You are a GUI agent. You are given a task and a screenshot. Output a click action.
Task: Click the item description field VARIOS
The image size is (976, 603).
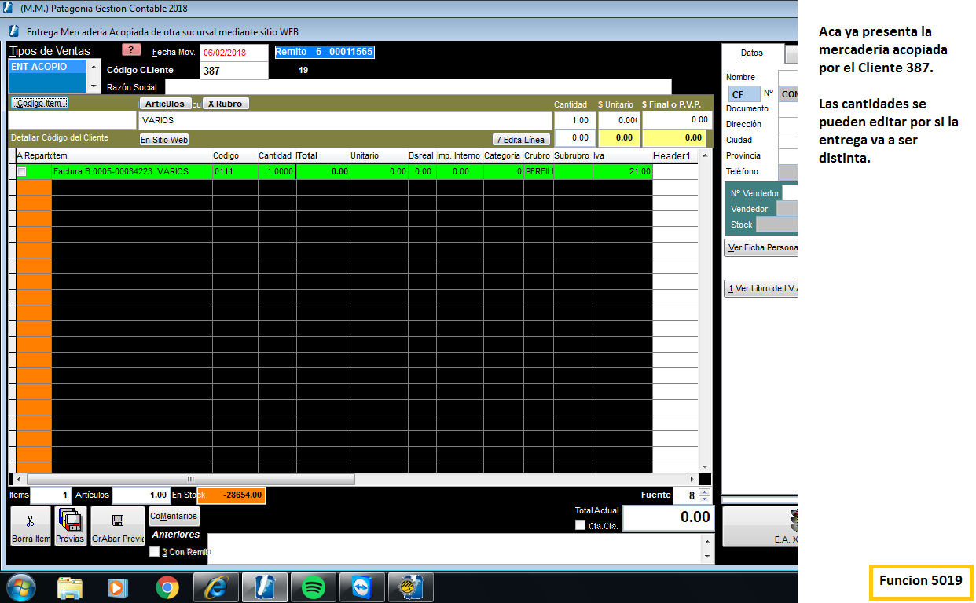pos(344,120)
